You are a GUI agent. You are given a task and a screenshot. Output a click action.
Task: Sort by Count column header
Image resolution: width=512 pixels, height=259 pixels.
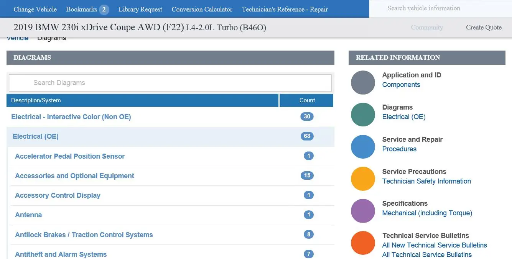click(307, 100)
